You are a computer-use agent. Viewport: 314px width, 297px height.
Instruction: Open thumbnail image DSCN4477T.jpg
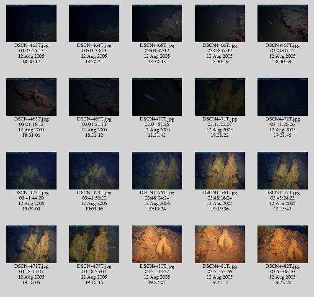click(283, 171)
